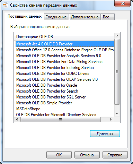This screenshot has height=164, width=133.
Task: Click the Далее >> button
Action: pyautogui.click(x=105, y=134)
